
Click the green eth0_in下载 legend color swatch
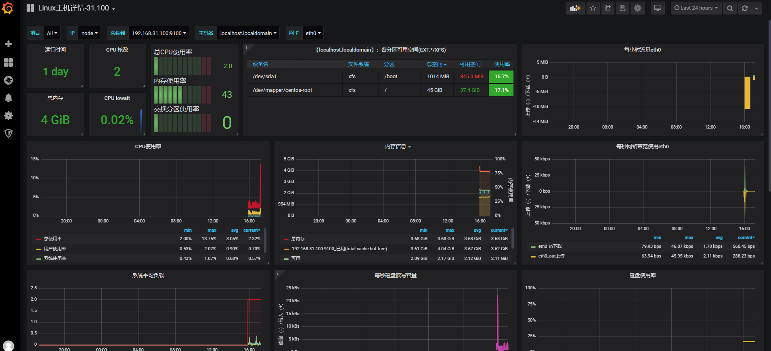tap(533, 247)
